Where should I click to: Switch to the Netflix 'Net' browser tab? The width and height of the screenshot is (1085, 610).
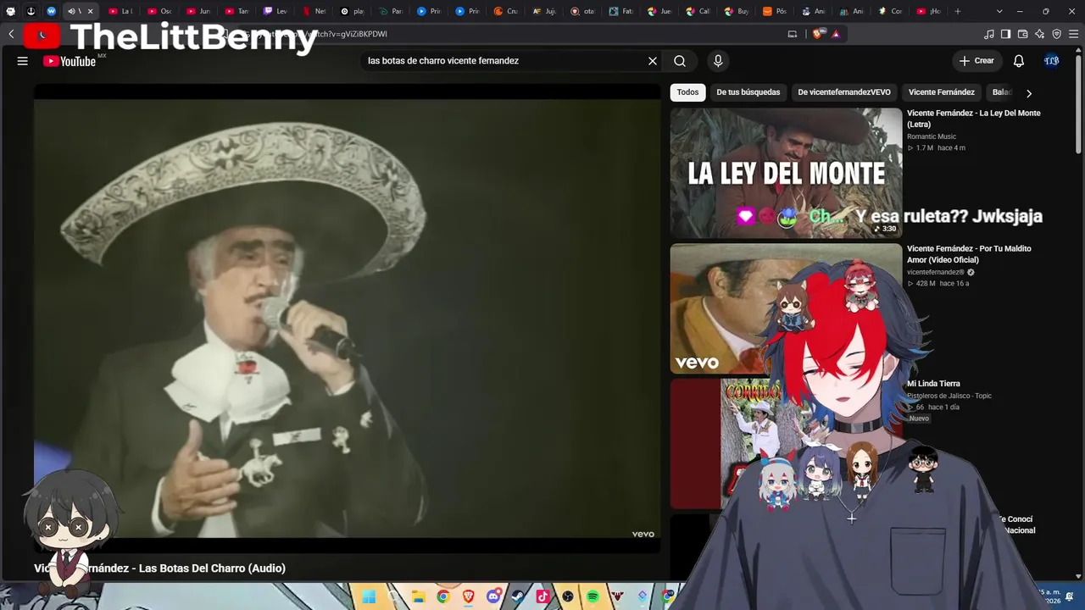(314, 11)
